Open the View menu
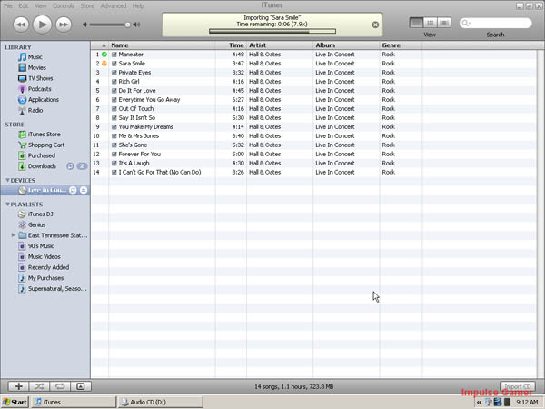This screenshot has width=545, height=409. (x=40, y=6)
